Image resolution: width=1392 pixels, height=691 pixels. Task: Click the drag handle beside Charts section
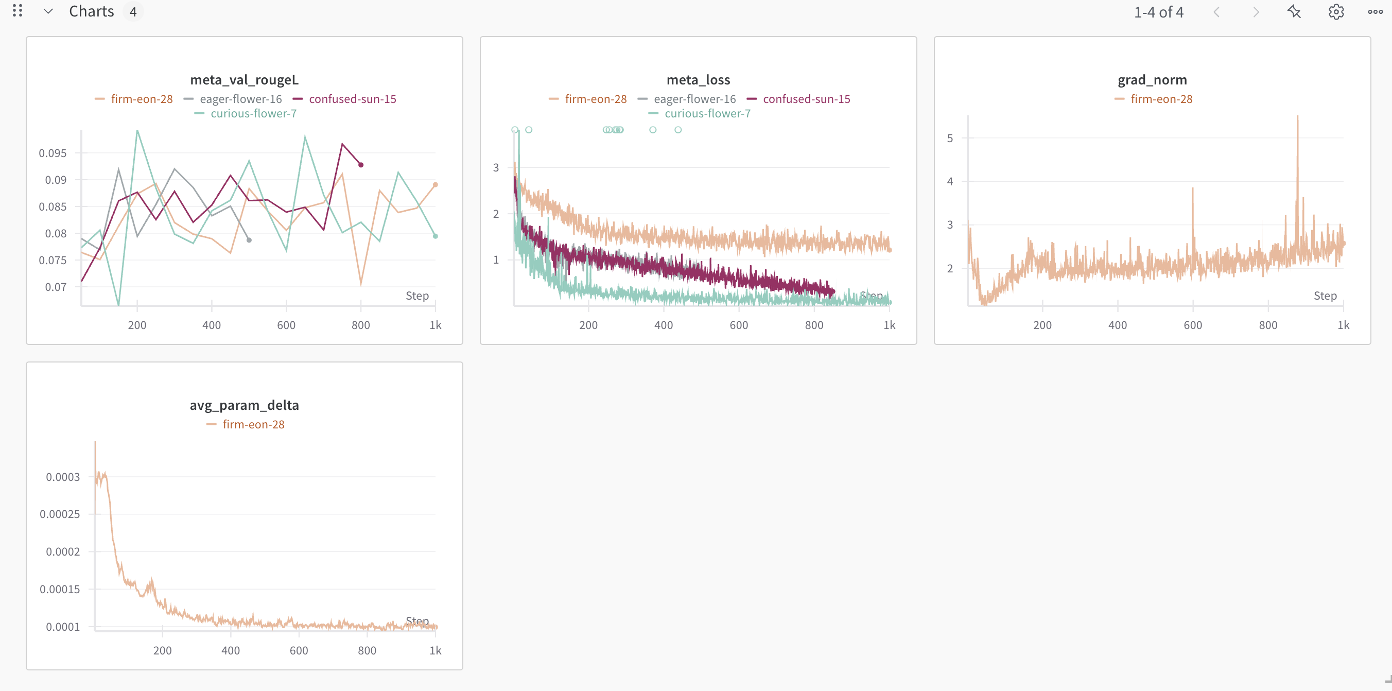[x=18, y=11]
